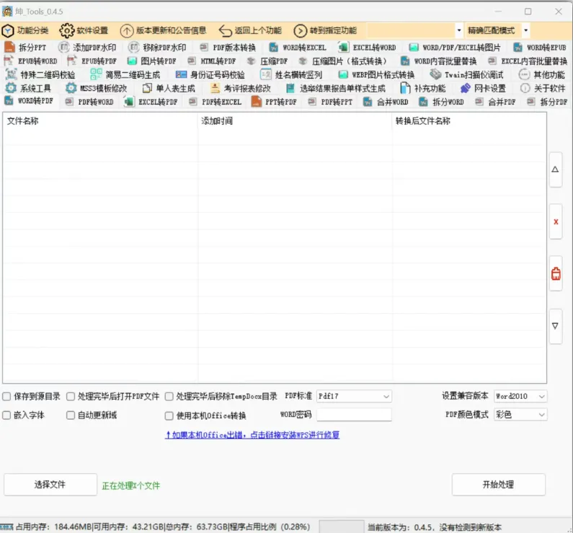Select the 拆分PPT tool
Viewport: 573px width, 533px height.
click(x=25, y=47)
